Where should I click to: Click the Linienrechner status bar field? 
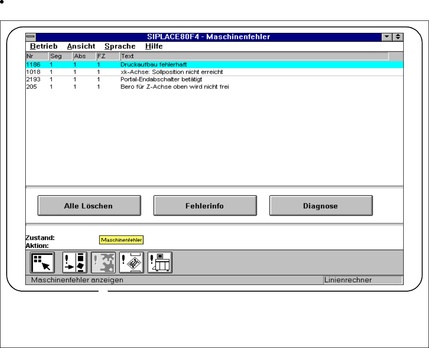(x=363, y=280)
